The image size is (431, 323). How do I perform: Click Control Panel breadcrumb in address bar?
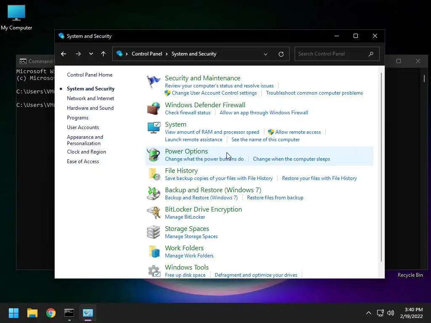click(x=147, y=54)
